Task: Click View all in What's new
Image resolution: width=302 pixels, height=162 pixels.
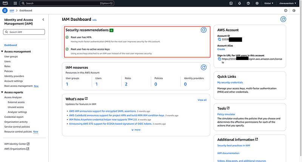Action: click(x=202, y=100)
